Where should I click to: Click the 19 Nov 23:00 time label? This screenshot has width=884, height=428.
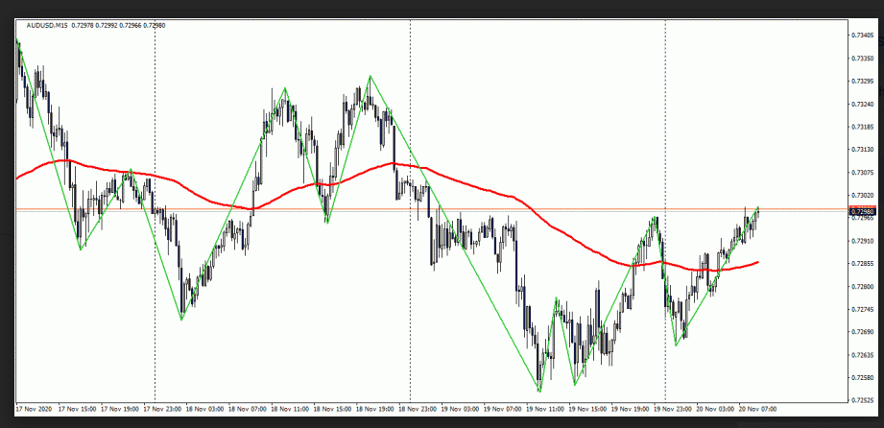674,408
